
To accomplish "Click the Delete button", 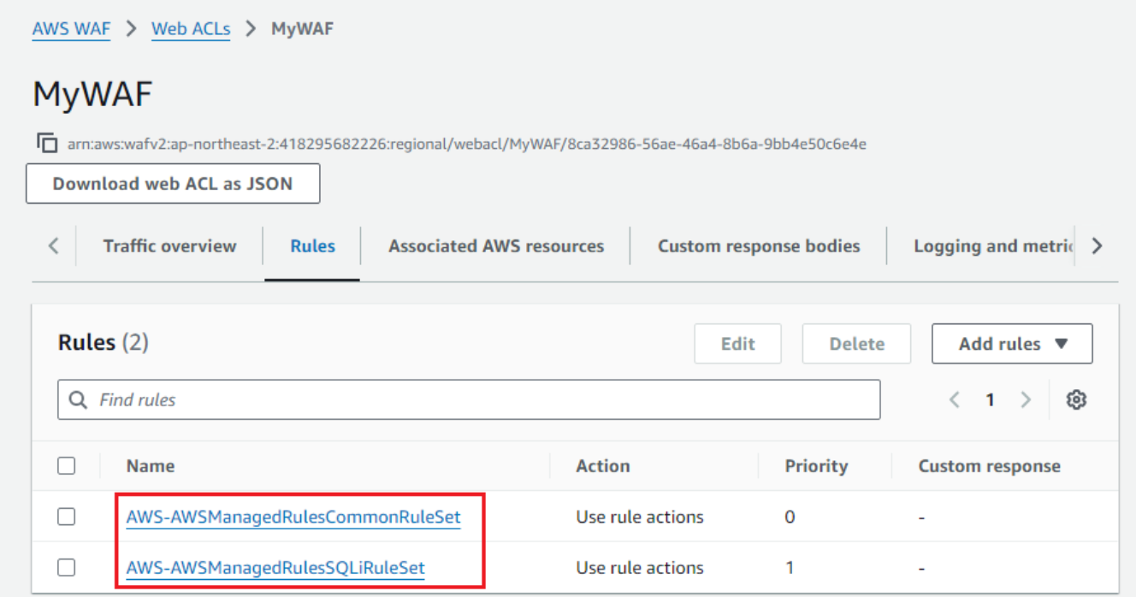I will [x=856, y=344].
